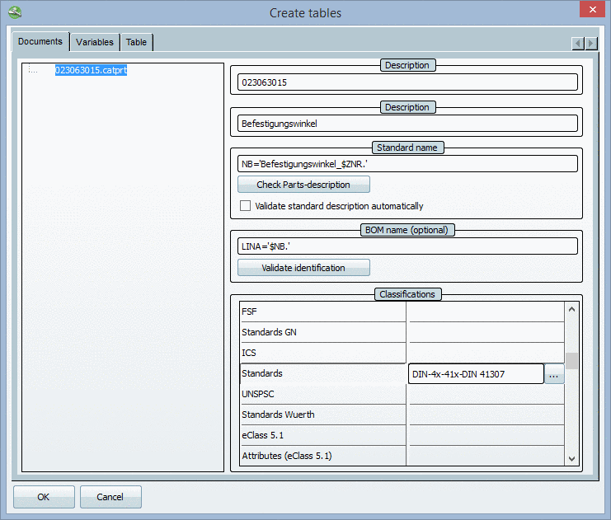The image size is (611, 520).
Task: Click the Description field containing 023063015
Action: pyautogui.click(x=407, y=82)
